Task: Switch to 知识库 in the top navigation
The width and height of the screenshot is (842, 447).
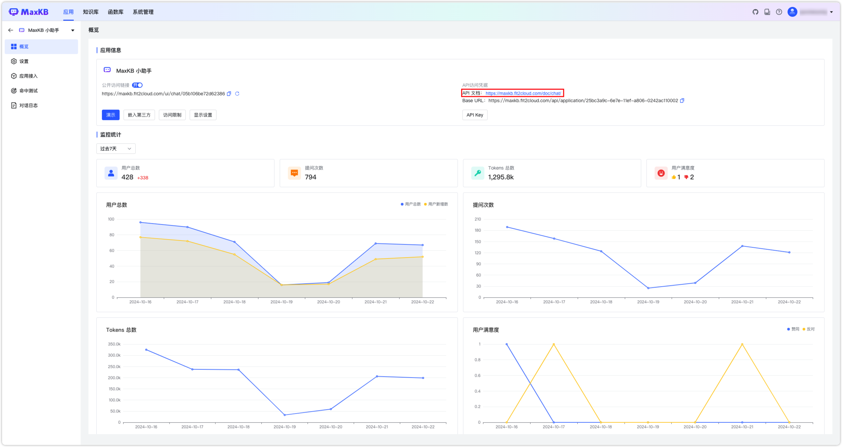Action: point(90,12)
